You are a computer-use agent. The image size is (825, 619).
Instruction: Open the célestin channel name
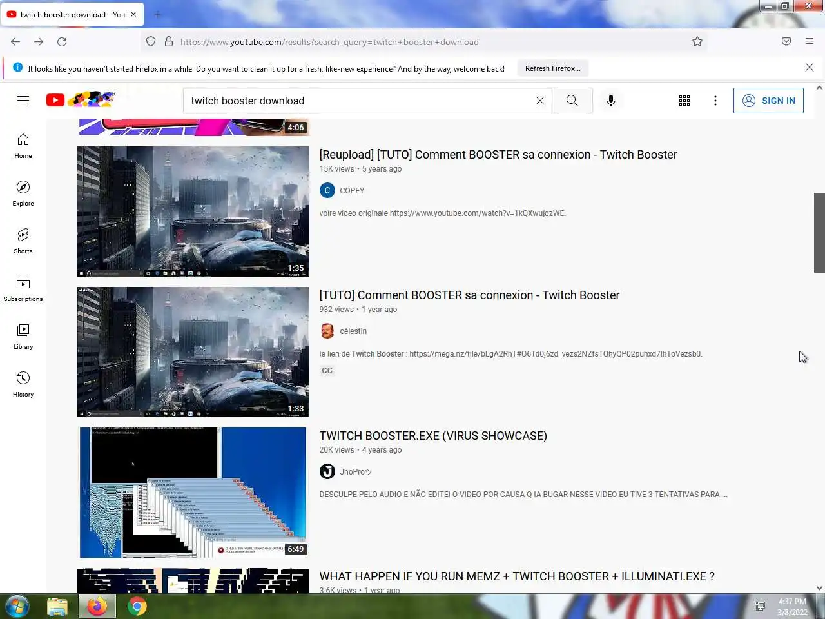click(x=353, y=331)
